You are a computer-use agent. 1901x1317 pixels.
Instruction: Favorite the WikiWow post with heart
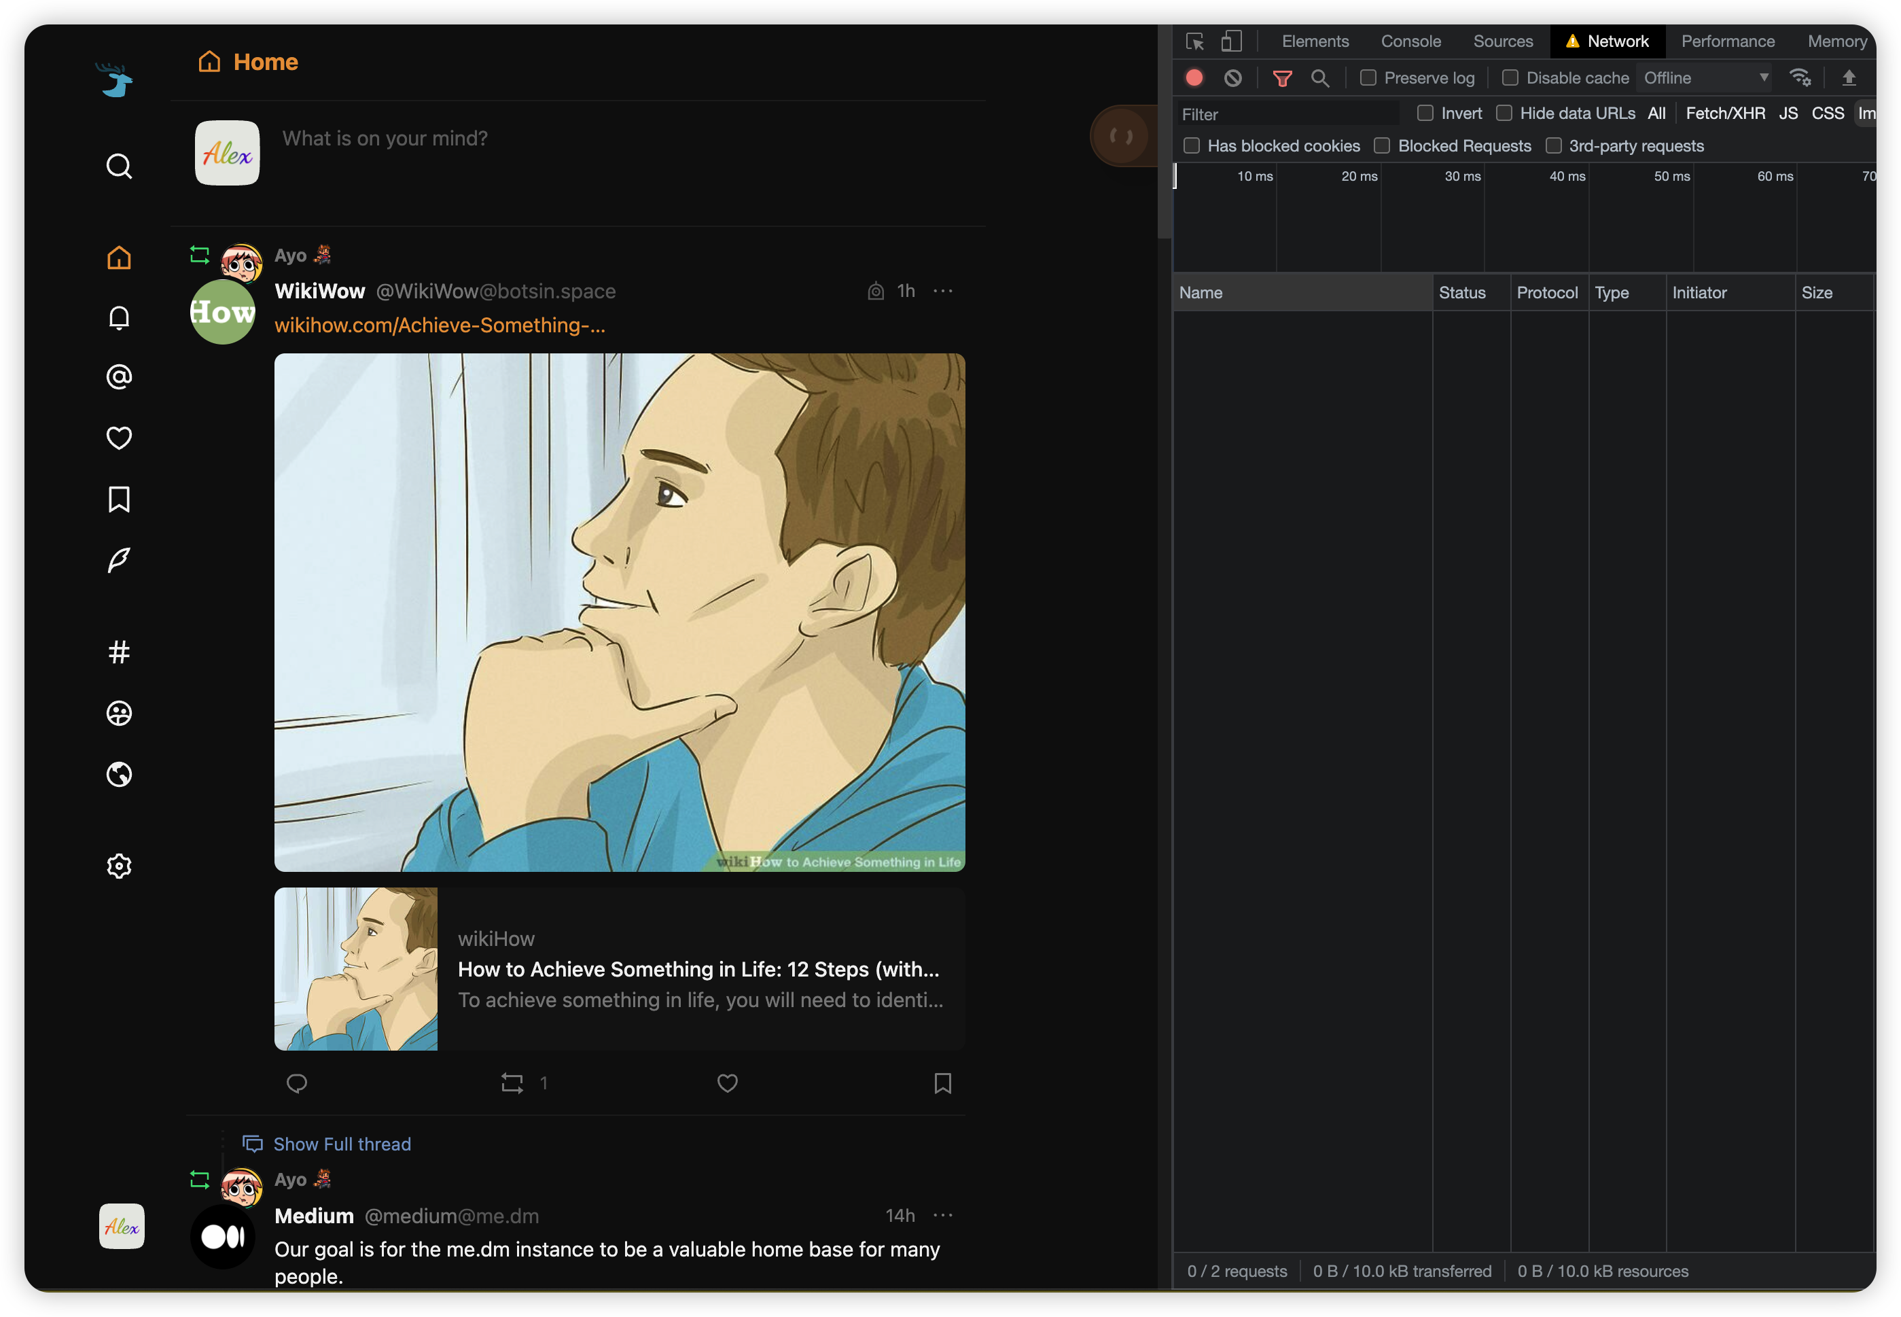tap(727, 1083)
